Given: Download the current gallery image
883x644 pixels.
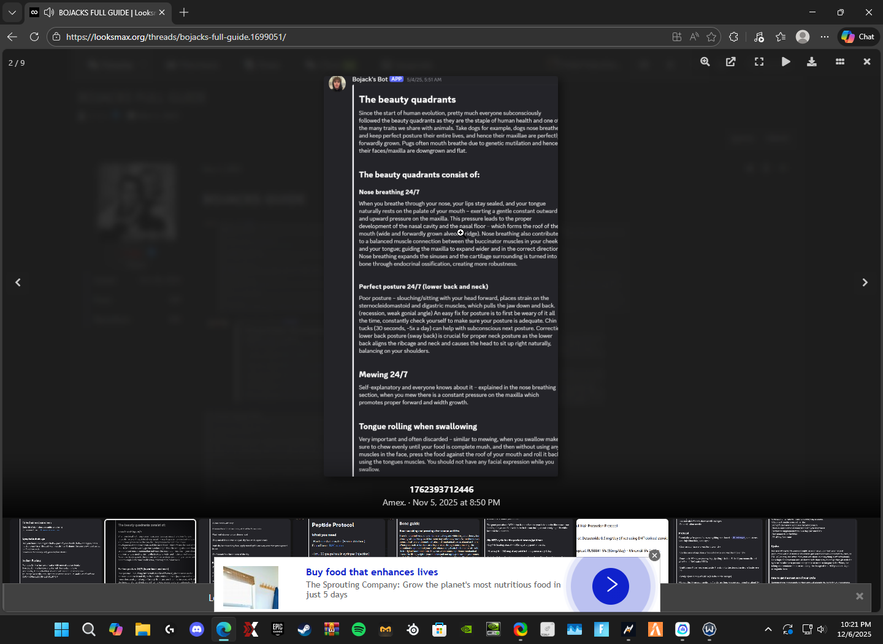Looking at the screenshot, I should point(812,62).
